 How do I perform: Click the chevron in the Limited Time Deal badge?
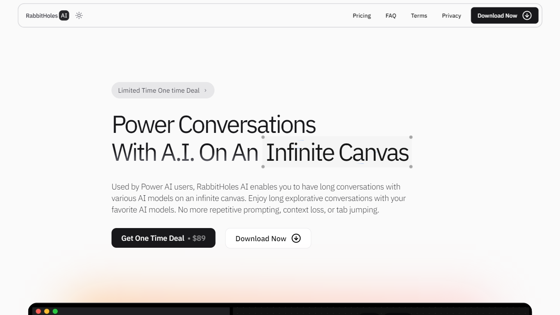pyautogui.click(x=205, y=90)
